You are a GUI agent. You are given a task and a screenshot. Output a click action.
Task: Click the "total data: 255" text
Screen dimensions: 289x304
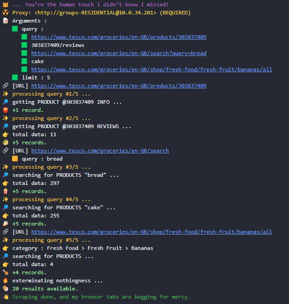(36, 216)
